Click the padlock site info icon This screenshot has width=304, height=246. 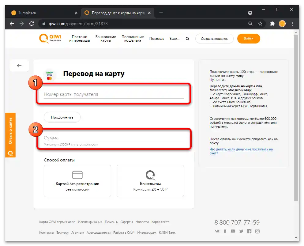point(44,24)
